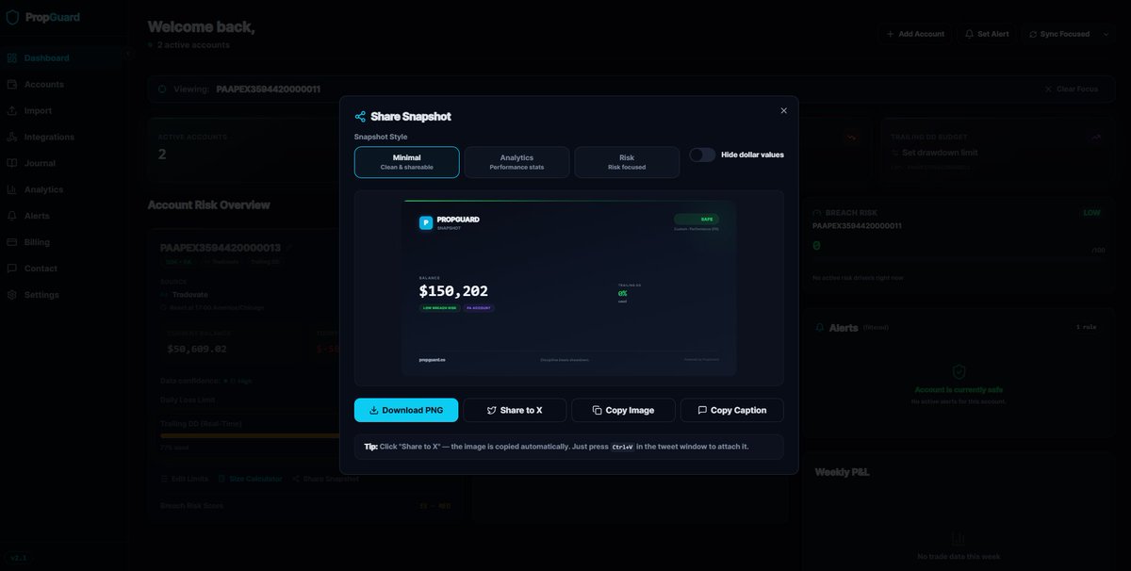Select the Risk focused snapshot style
This screenshot has height=571, width=1131.
pyautogui.click(x=627, y=162)
